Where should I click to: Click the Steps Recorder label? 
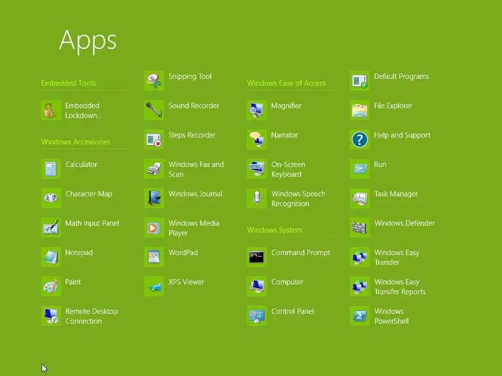click(x=192, y=135)
